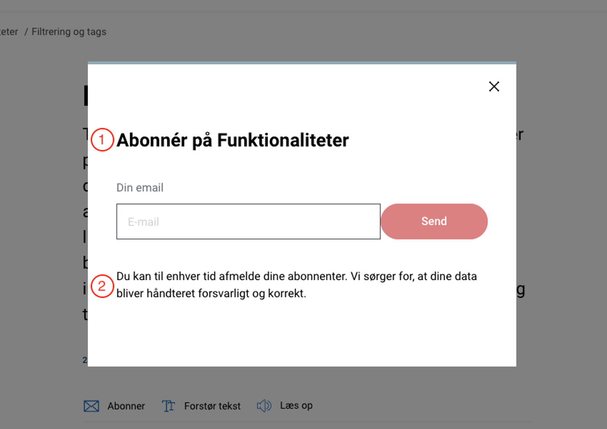Start reading aloud via Læs op label
607x429 pixels.
pyautogui.click(x=296, y=405)
